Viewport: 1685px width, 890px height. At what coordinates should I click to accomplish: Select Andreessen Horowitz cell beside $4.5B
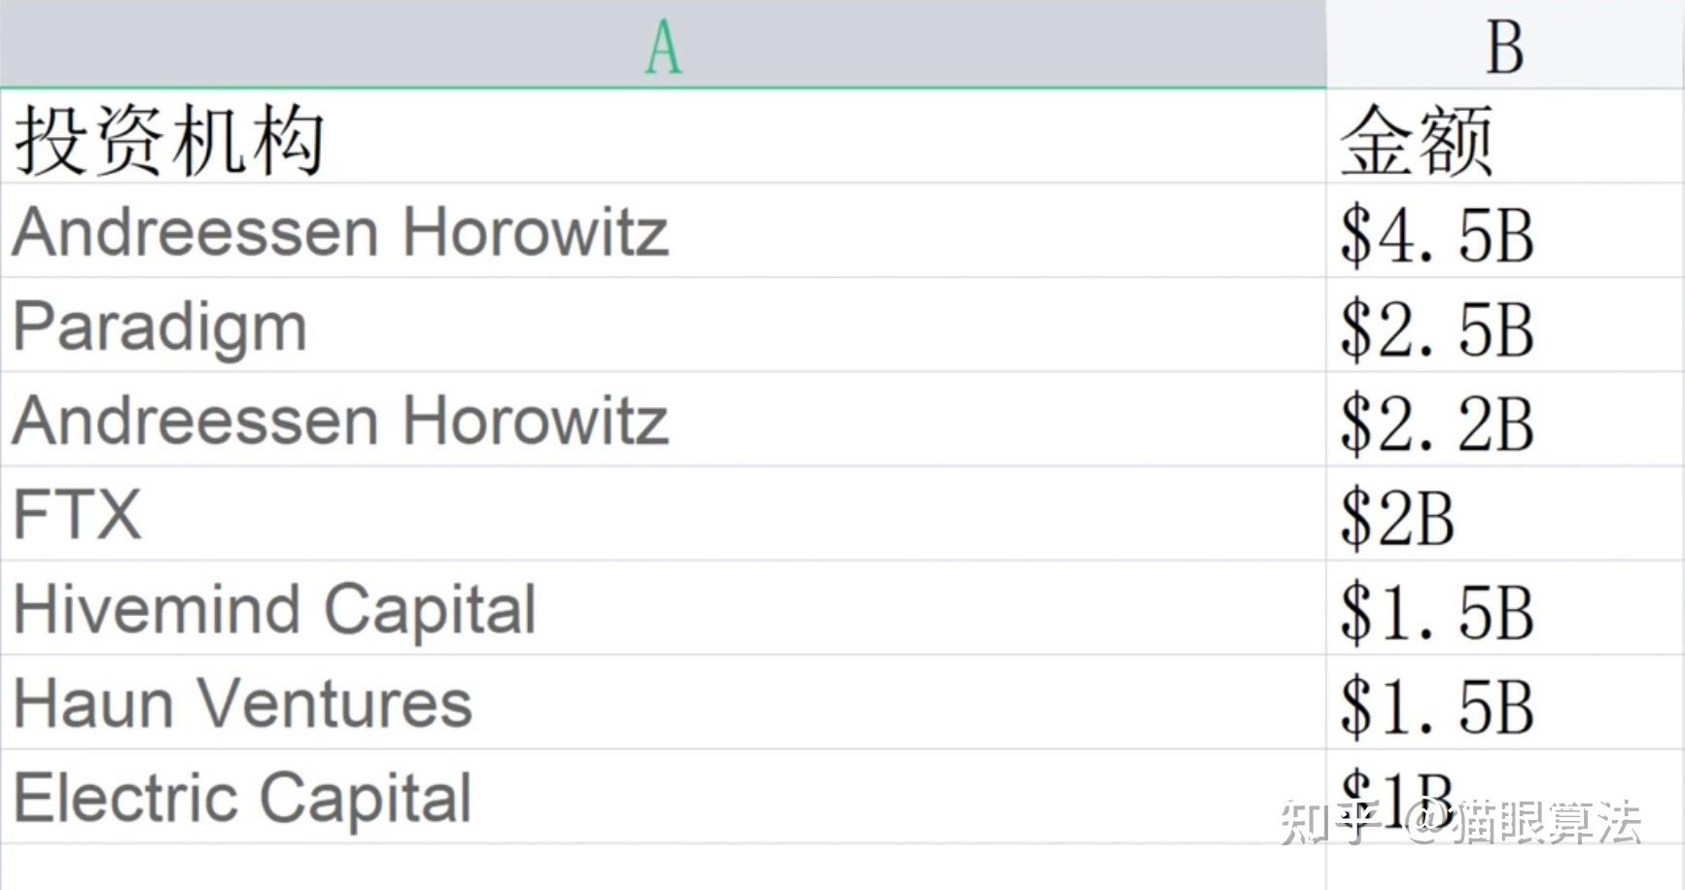[663, 231]
